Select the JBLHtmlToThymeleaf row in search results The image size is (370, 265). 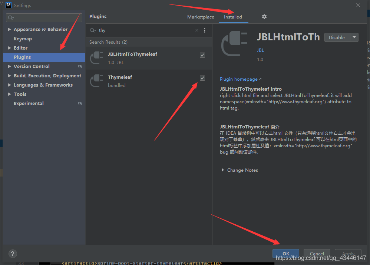pos(149,58)
